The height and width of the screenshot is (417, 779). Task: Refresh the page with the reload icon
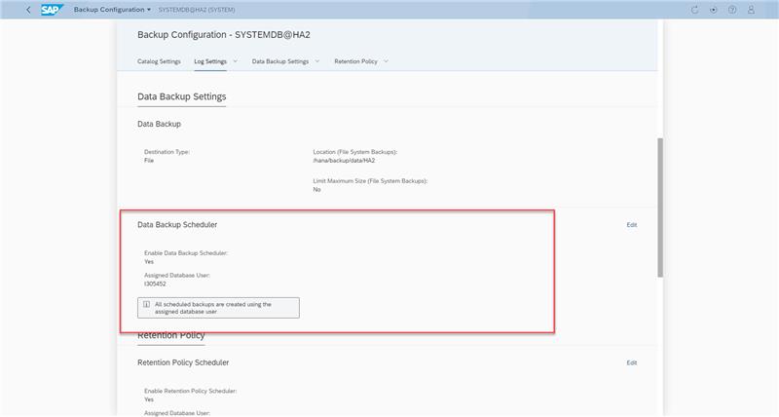coord(694,10)
